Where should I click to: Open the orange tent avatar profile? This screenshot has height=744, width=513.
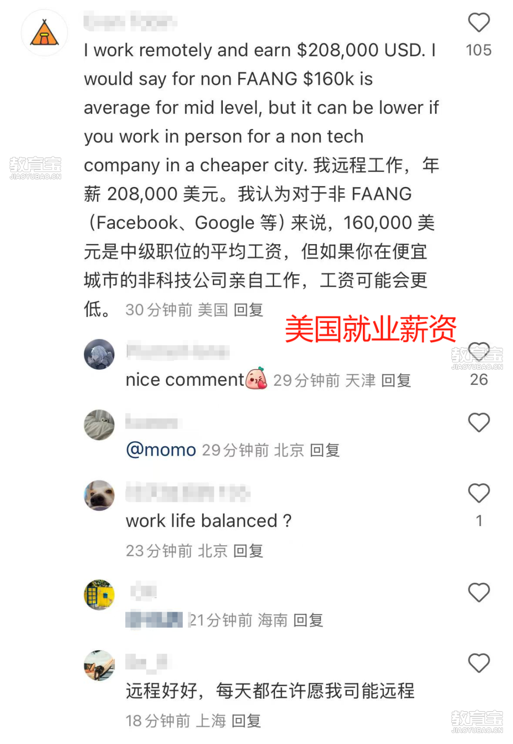(x=44, y=33)
